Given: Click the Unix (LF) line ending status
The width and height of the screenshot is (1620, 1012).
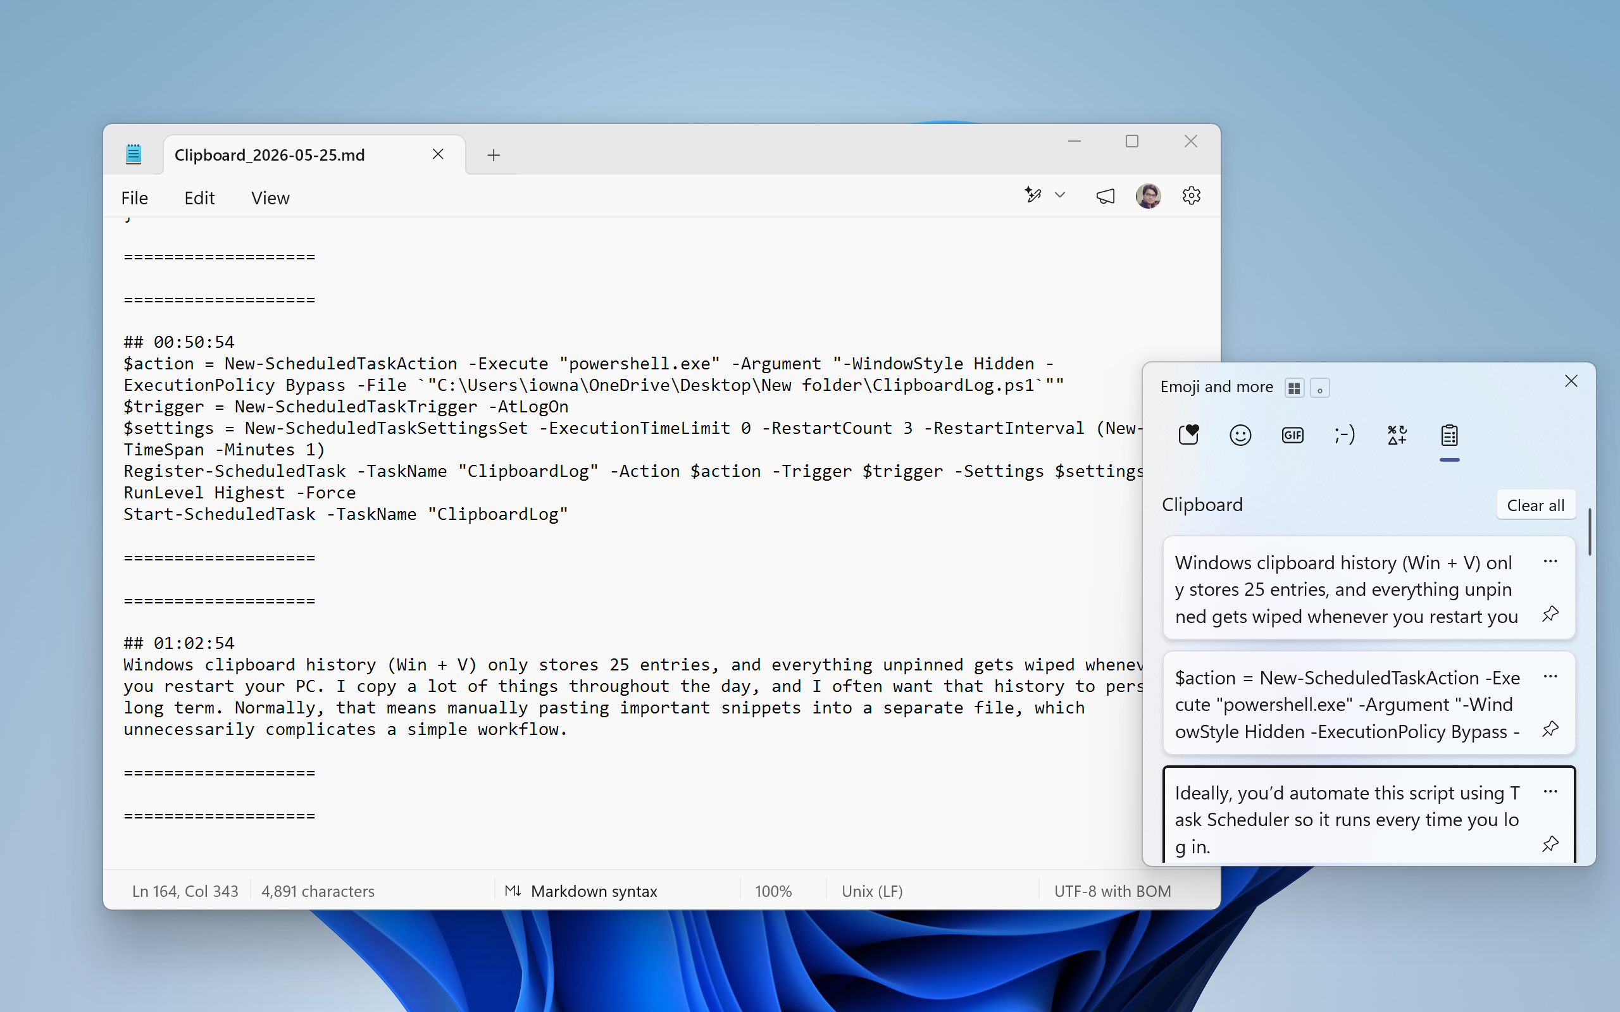Looking at the screenshot, I should point(871,891).
